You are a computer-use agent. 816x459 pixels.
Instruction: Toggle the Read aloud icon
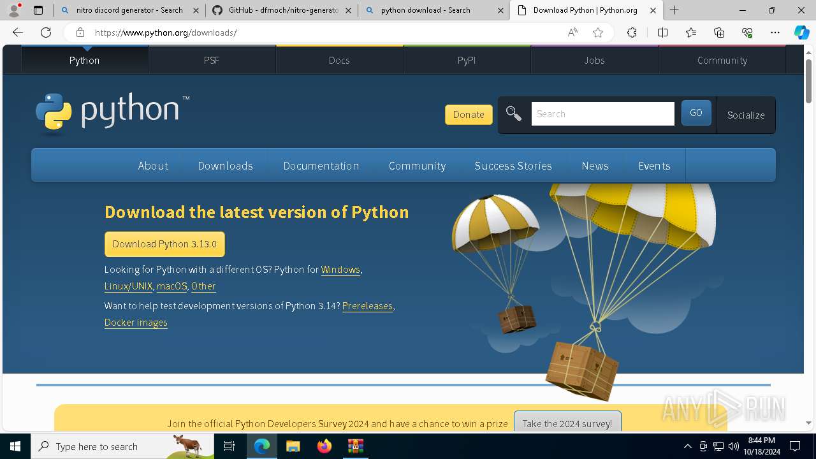pyautogui.click(x=572, y=33)
